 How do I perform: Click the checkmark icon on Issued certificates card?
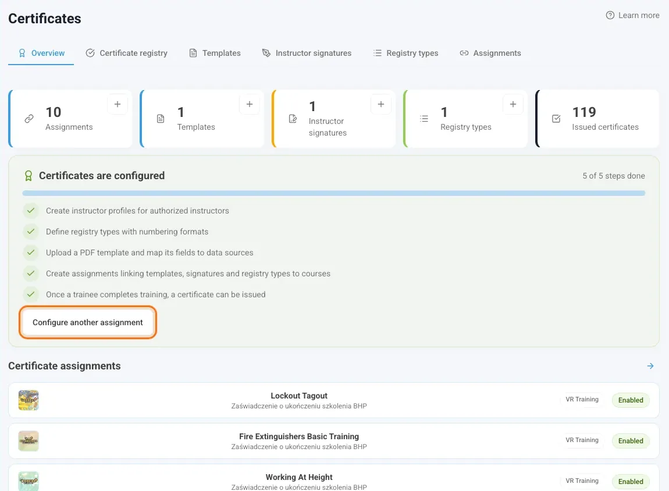556,119
